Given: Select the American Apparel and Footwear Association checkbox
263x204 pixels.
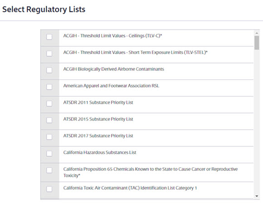Looking at the screenshot, I should pos(49,87).
